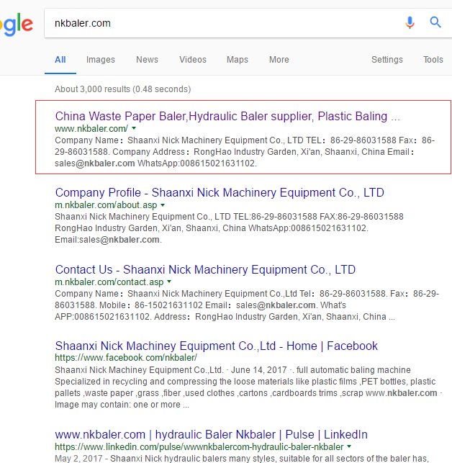Viewport: 452px width, 463px height.
Task: Open Contact Us - Shaanxi Nick Machinery link
Action: pyautogui.click(x=205, y=269)
